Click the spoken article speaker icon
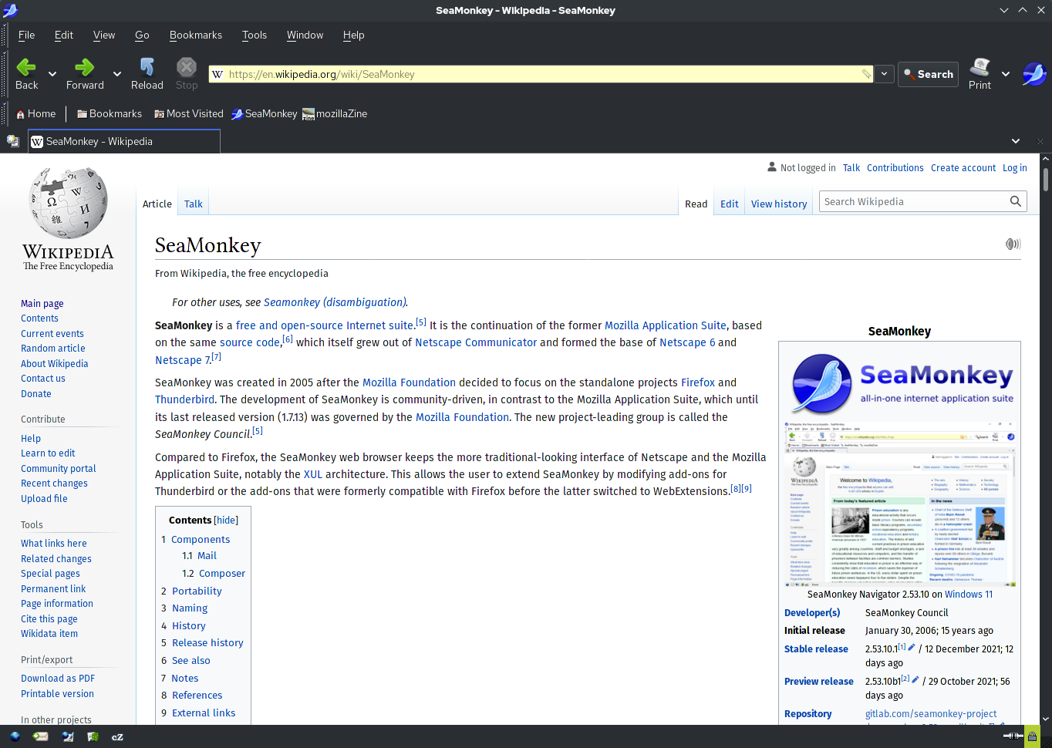The width and height of the screenshot is (1052, 748). (x=1013, y=244)
